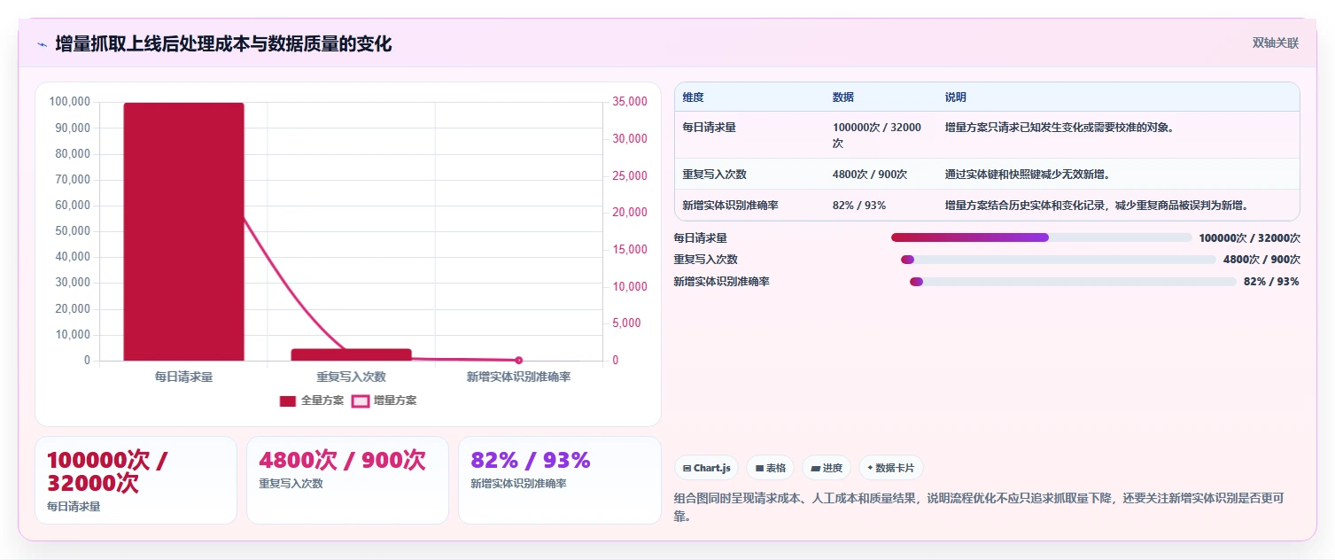
Task: Click the 每日请求量 label beside progress bar
Action: click(700, 237)
